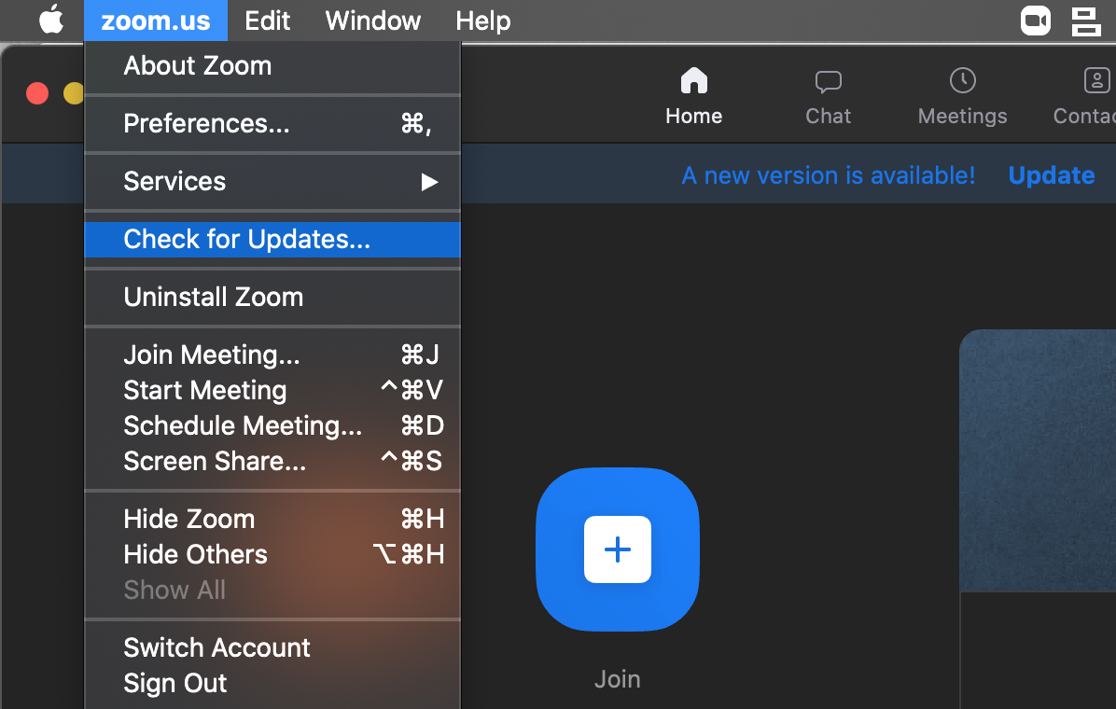
Task: Open Preferences from the menu
Action: tap(272, 123)
